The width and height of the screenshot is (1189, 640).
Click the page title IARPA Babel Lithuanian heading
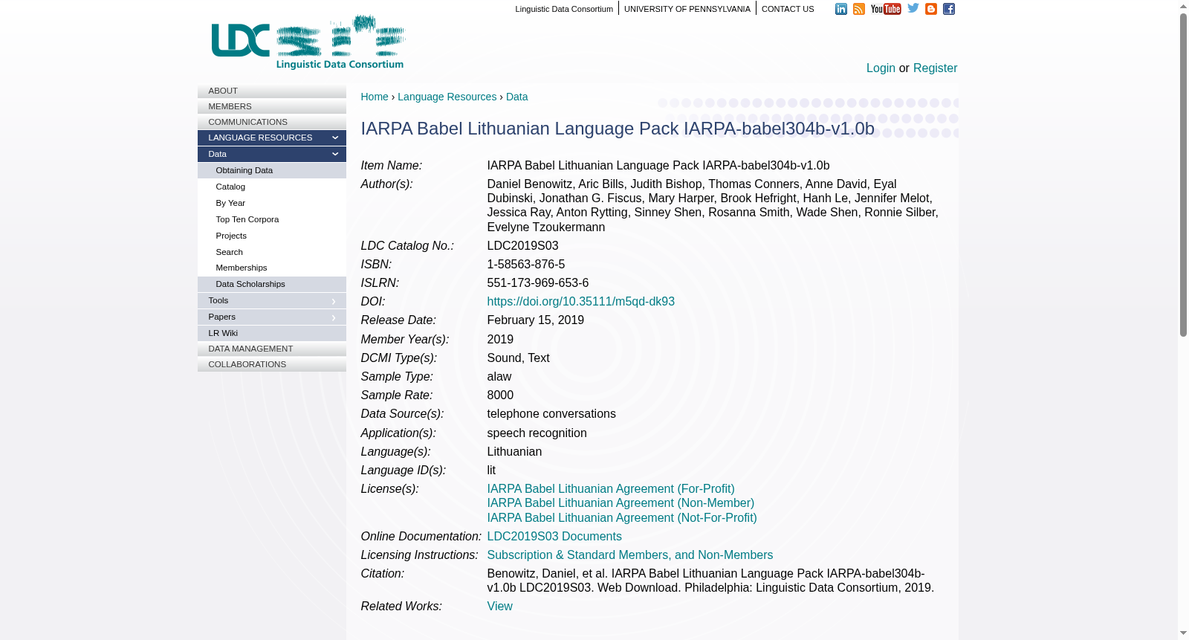pyautogui.click(x=618, y=129)
